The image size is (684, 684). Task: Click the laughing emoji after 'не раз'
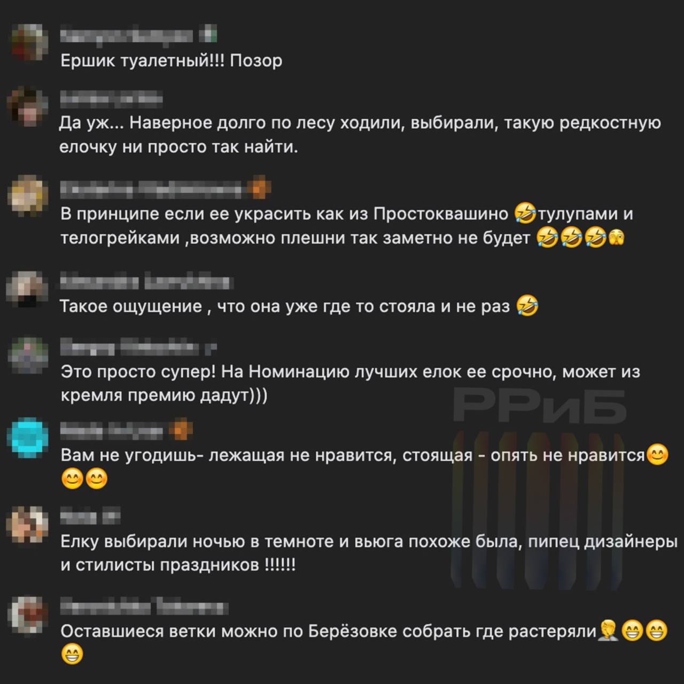point(527,306)
